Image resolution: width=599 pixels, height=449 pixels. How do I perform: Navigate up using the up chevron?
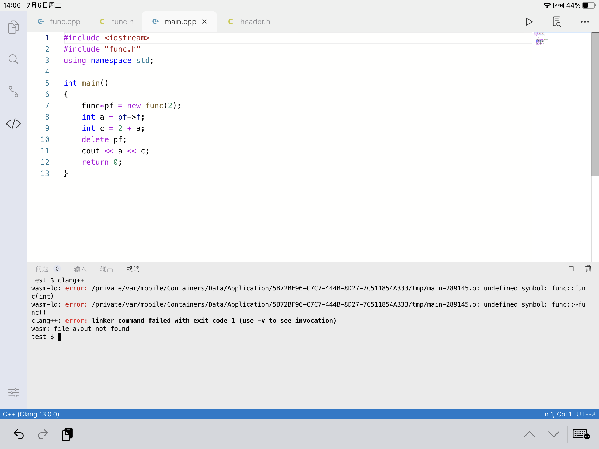(530, 434)
